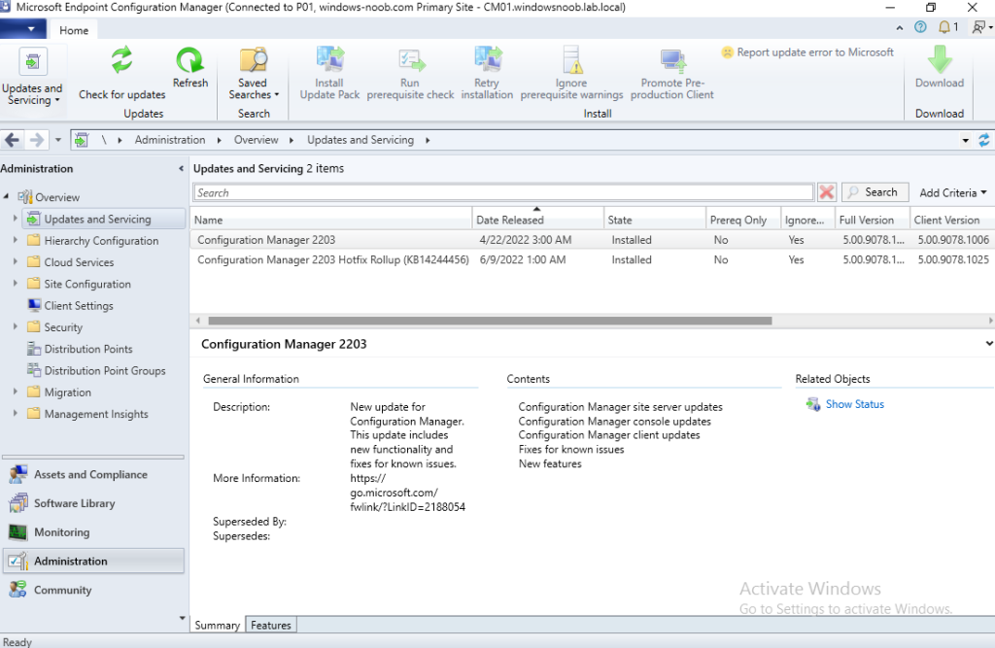Screen dimensions: 995x648
Task: Click Updates and Servicing breadcrumb
Action: pos(360,140)
